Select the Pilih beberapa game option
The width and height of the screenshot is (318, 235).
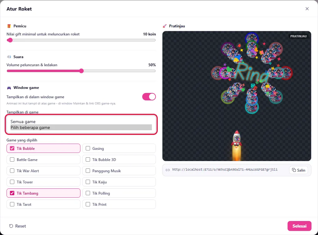click(x=81, y=127)
